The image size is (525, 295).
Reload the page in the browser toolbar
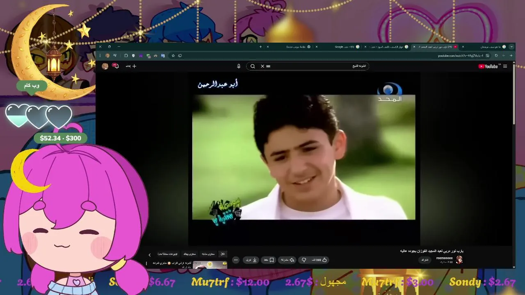click(496, 55)
